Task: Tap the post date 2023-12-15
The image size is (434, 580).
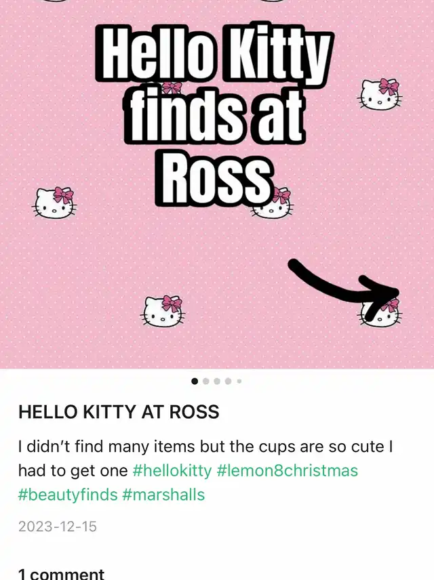Action: pyautogui.click(x=58, y=526)
